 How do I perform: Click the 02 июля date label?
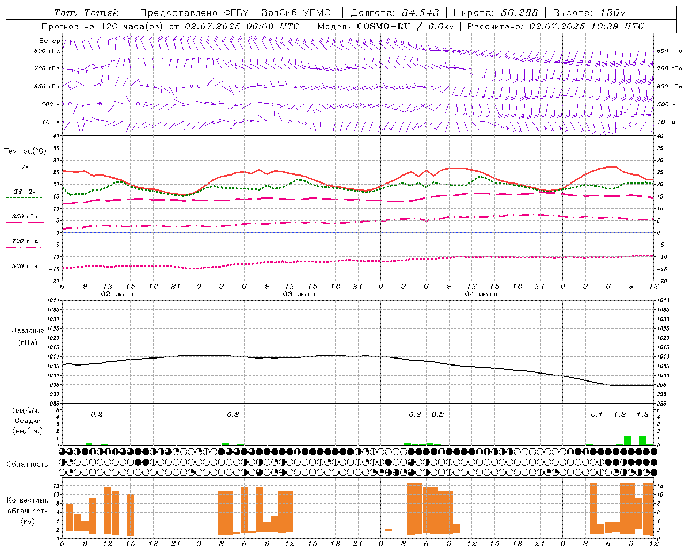[117, 294]
